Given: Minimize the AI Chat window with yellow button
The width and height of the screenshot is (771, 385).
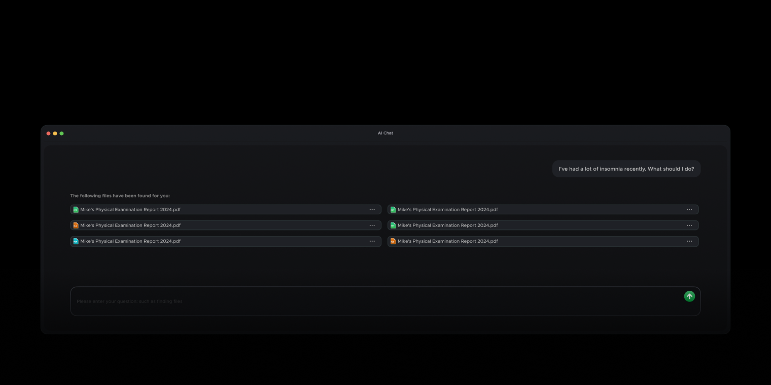Looking at the screenshot, I should pyautogui.click(x=55, y=133).
